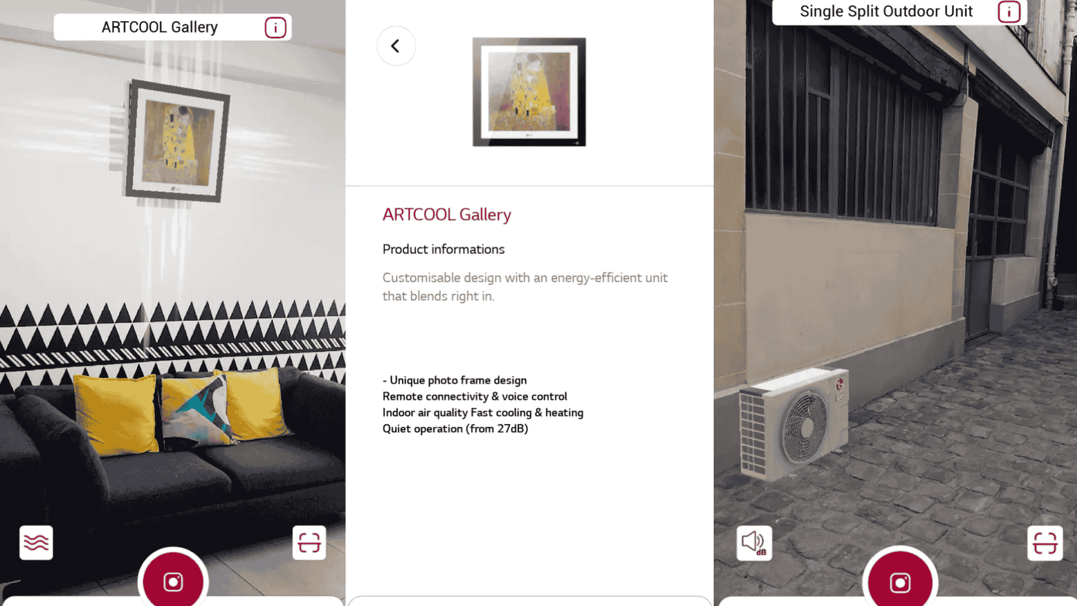Click the Product informations heading
Image resolution: width=1077 pixels, height=606 pixels.
pyautogui.click(x=443, y=249)
